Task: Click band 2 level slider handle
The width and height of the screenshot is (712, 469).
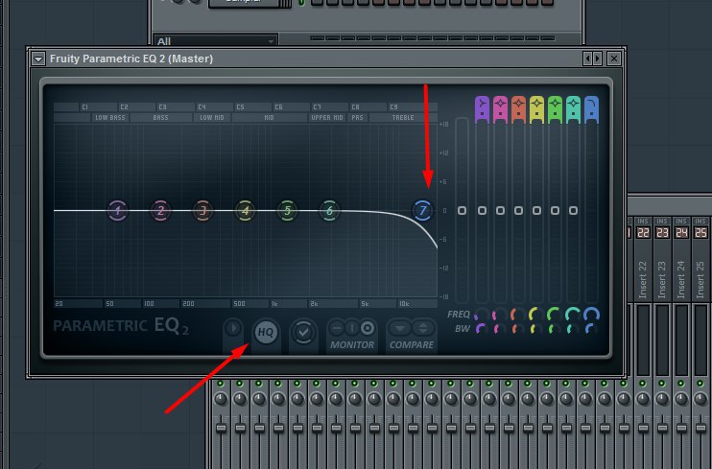Action: coord(500,211)
